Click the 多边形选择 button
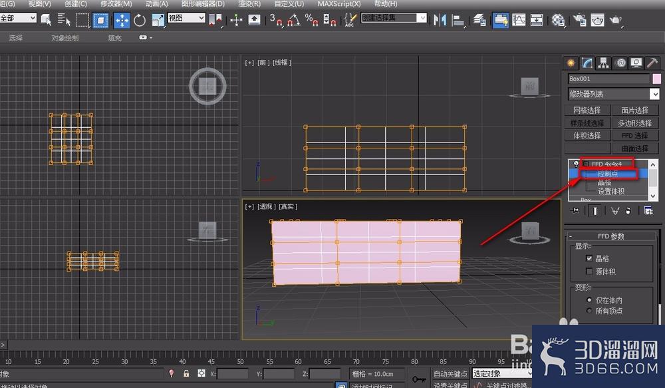 coord(635,122)
